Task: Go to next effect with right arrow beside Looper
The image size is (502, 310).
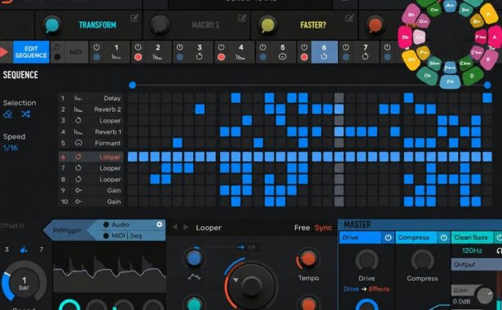Action: 186,228
